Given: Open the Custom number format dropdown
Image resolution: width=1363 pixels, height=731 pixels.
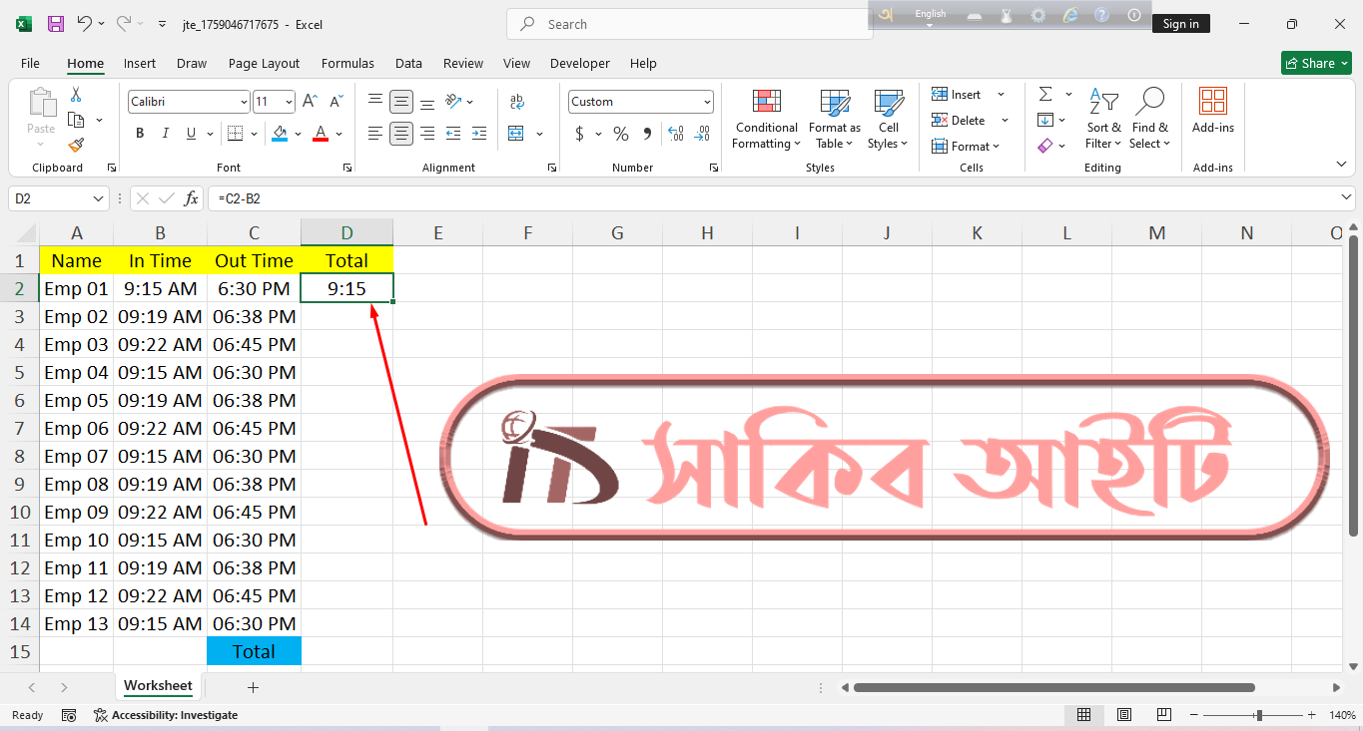Looking at the screenshot, I should click(707, 102).
